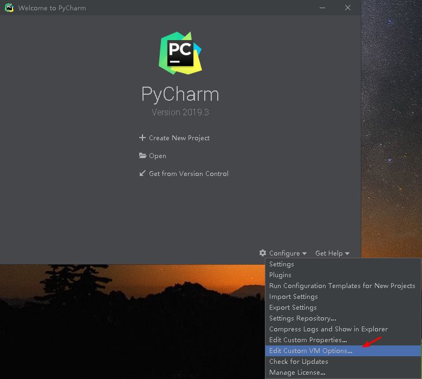This screenshot has width=422, height=379.
Task: Run Check for Updates
Action: (298, 362)
